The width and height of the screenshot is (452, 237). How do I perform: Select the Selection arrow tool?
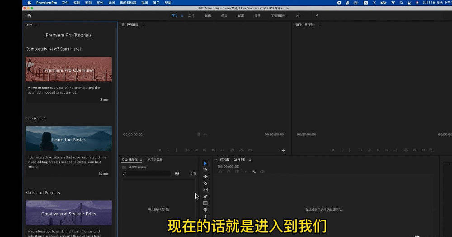point(205,163)
